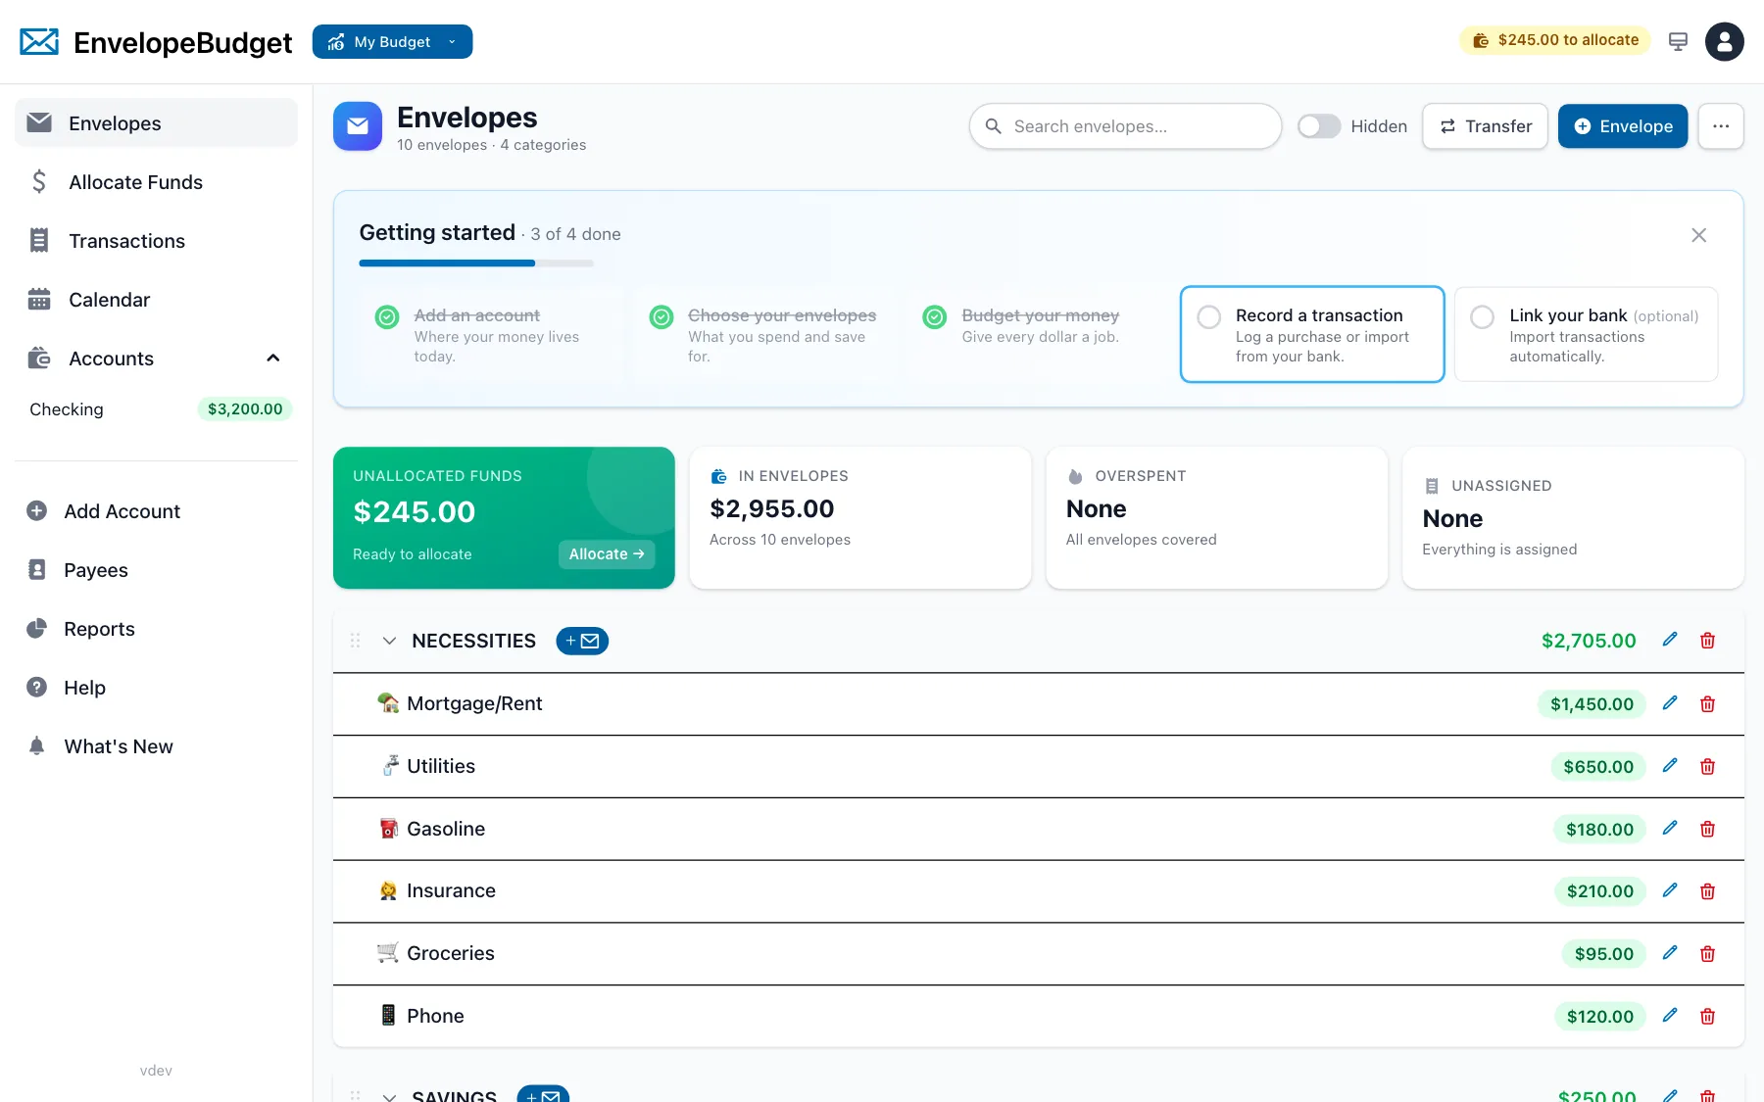Delete the Insurance envelope

[1707, 890]
